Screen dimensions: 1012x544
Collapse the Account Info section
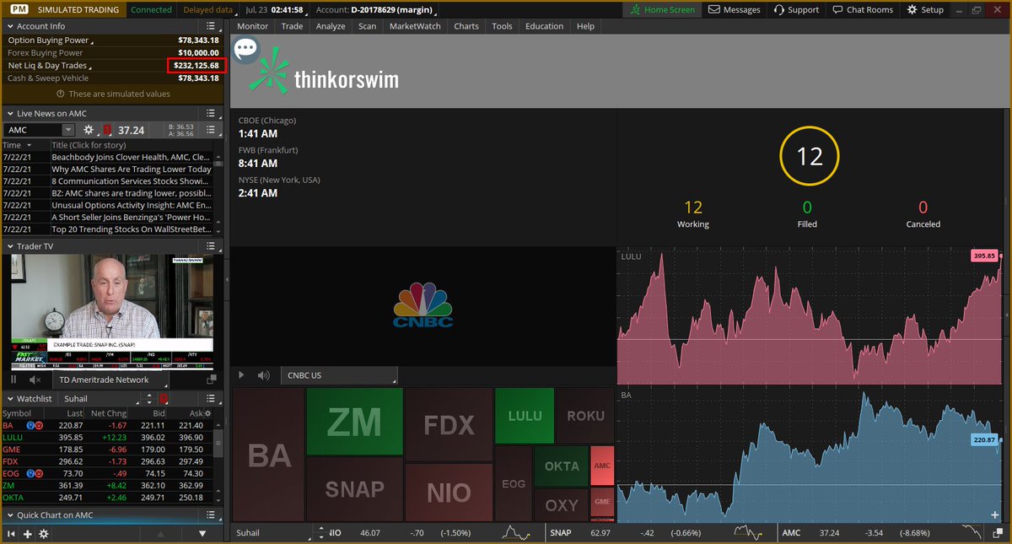click(8, 26)
